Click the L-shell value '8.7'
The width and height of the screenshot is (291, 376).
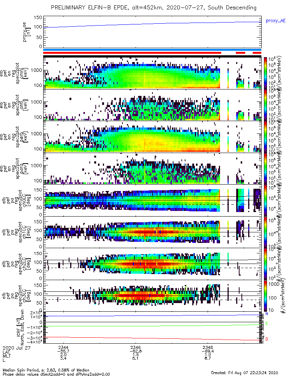(208, 358)
